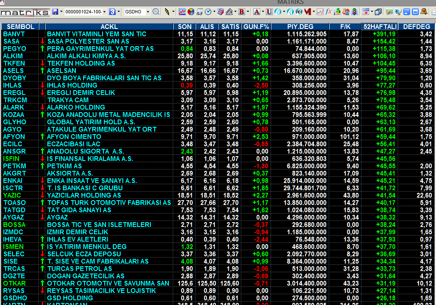
Task: Click the 52HAFTALI column header
Action: coord(380,26)
